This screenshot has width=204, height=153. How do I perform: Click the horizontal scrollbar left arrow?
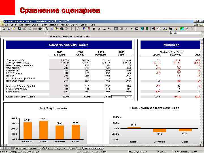2,145
